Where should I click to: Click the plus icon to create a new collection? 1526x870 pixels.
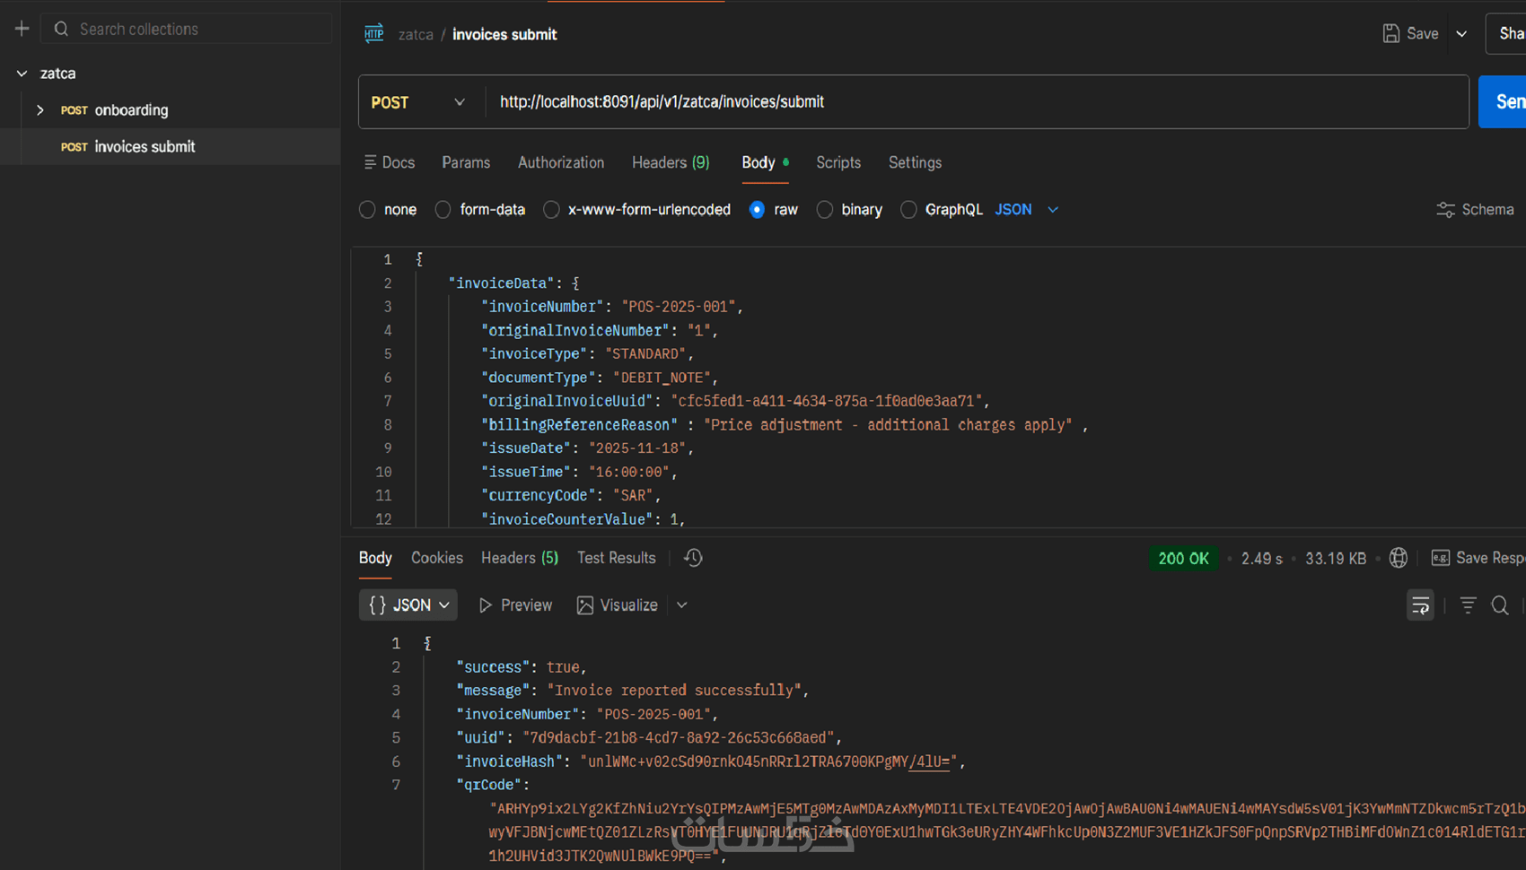(22, 29)
